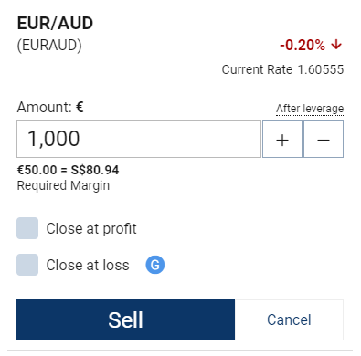Viewport: 361px width, 356px height.
Task: Enable the Close at loss checkbox
Action: coord(27,265)
